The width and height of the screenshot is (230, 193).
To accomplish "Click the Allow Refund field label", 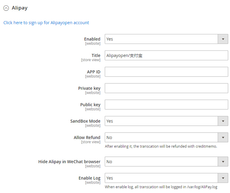I will click(x=87, y=138).
